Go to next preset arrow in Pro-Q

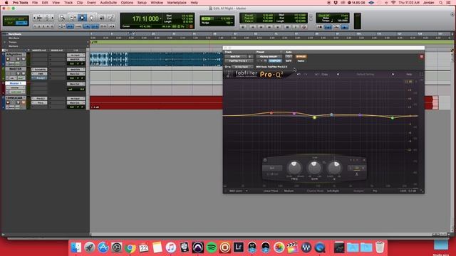pyautogui.click(x=393, y=74)
